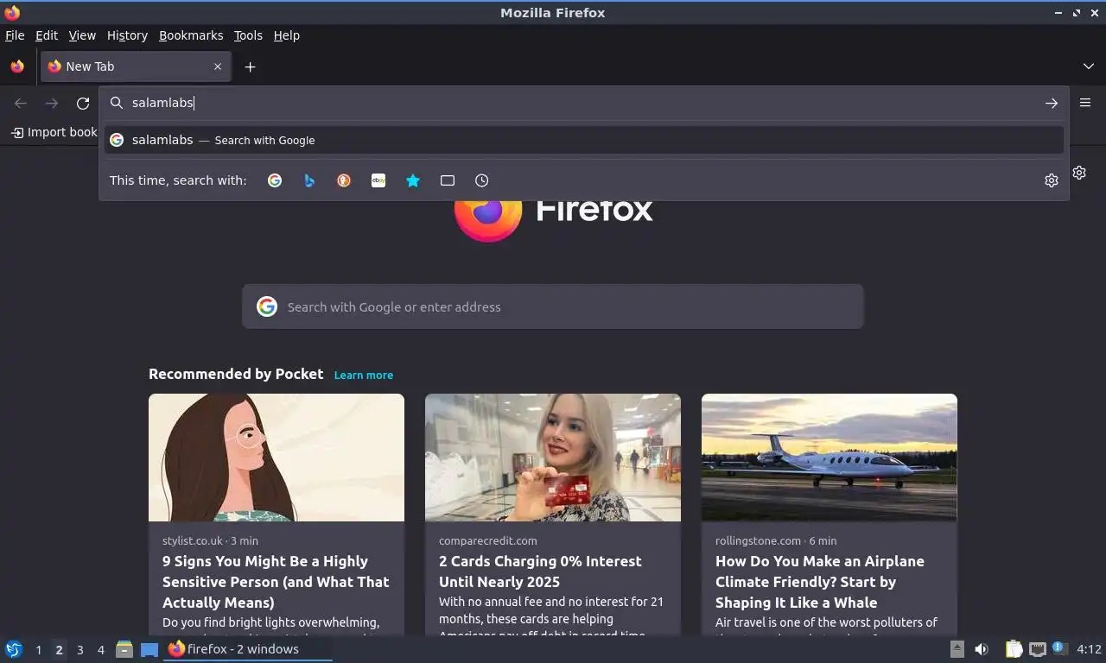1106x663 pixels.
Task: Select salamlabs Search with Google suggestion
Action: click(584, 140)
